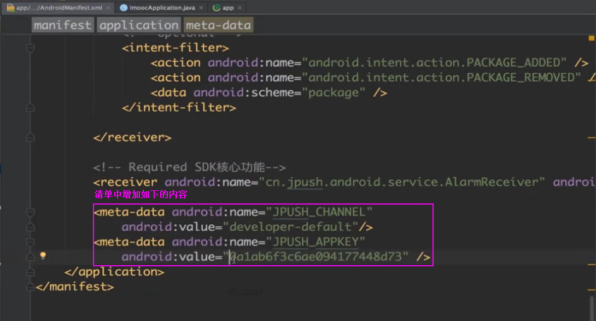
Task: Fold the JPUSH_CHANNEL meta-data tag
Action: pyautogui.click(x=31, y=212)
